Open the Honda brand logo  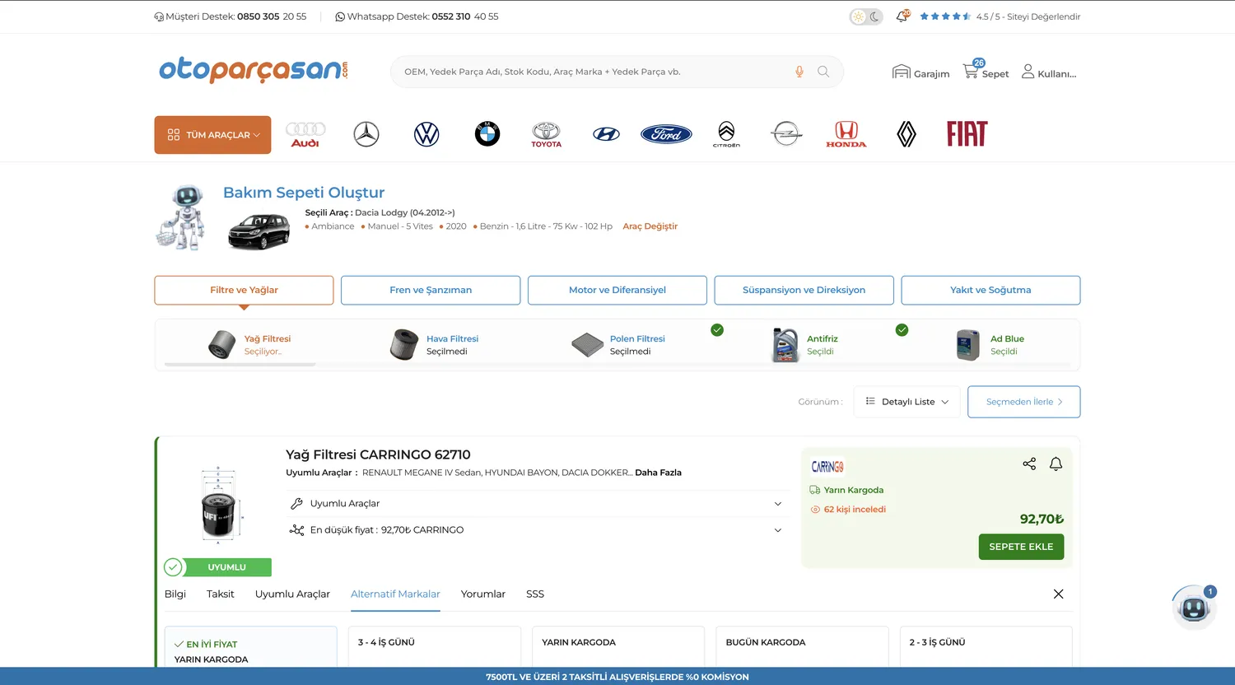click(846, 134)
